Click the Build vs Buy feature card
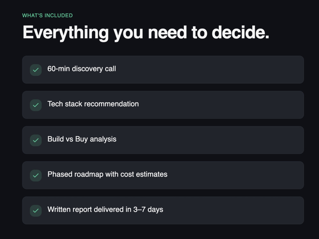The width and height of the screenshot is (319, 239). (163, 140)
